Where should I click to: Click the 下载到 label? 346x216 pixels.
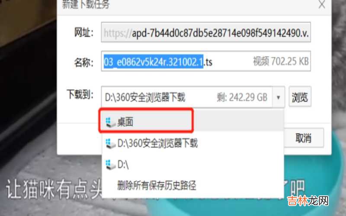point(80,94)
